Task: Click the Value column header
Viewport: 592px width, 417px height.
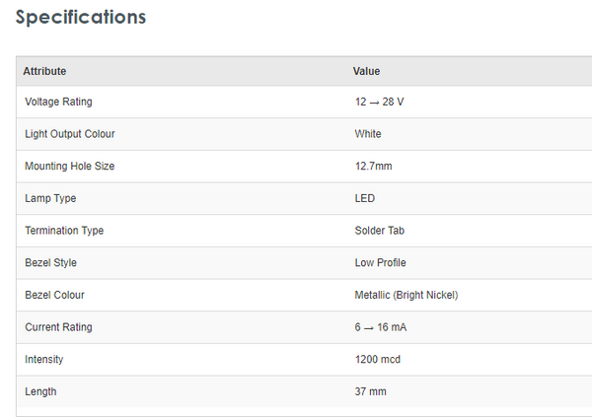Action: (x=366, y=71)
